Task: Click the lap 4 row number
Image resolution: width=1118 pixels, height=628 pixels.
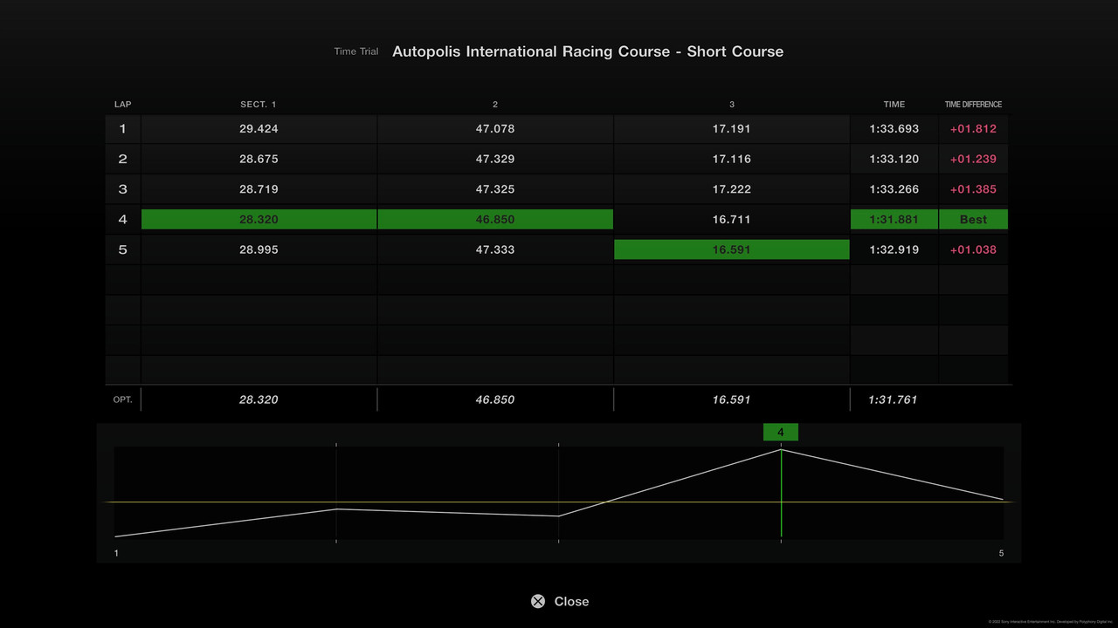Action: [x=122, y=219]
